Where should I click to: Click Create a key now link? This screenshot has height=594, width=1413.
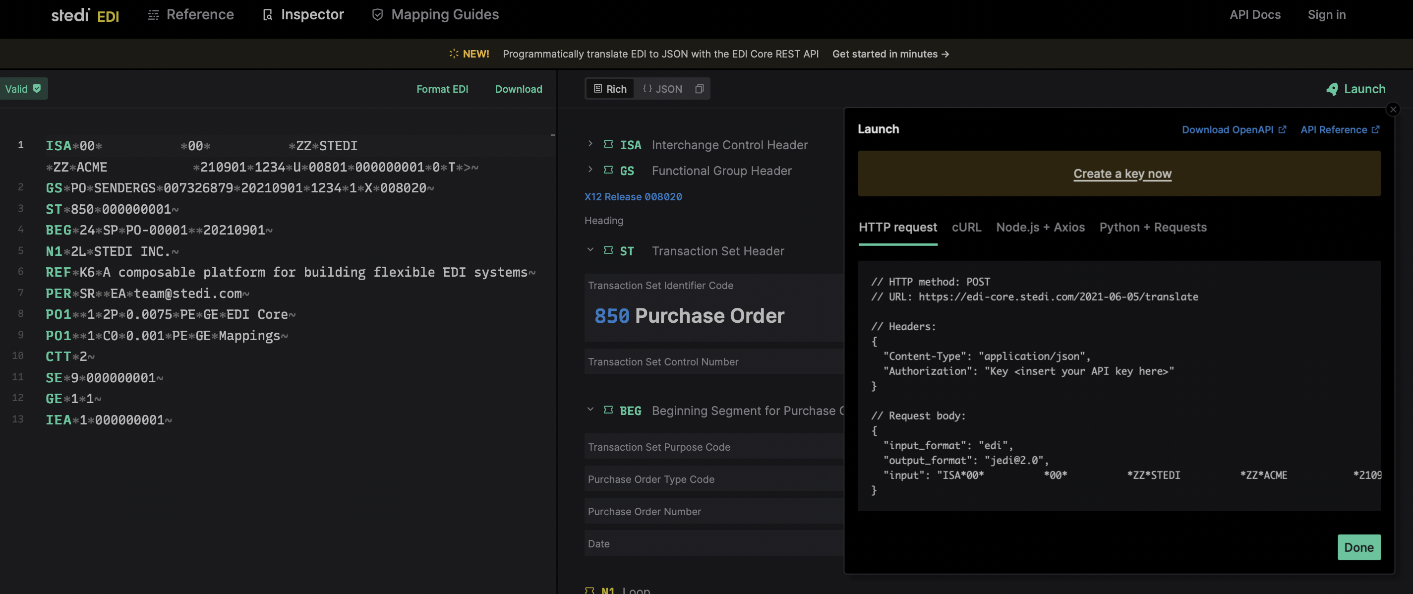pos(1122,174)
